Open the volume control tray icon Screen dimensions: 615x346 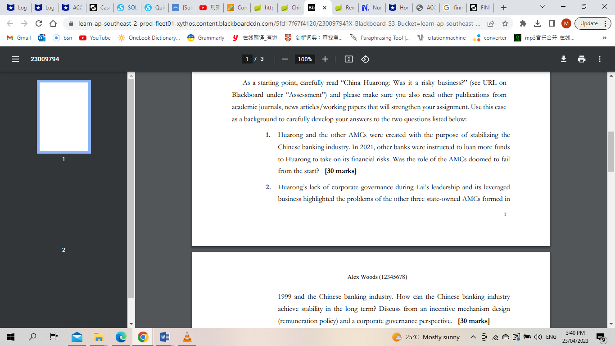538,337
